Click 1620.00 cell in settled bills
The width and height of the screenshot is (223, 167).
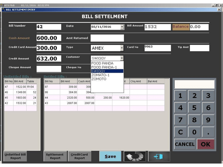(x=121, y=98)
